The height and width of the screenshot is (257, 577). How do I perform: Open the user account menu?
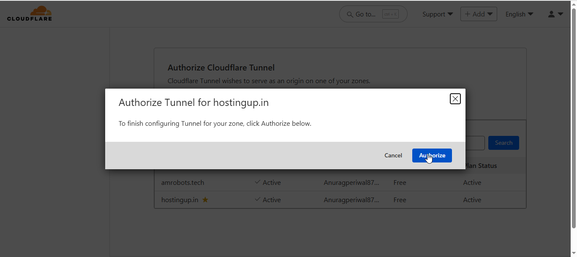click(555, 14)
